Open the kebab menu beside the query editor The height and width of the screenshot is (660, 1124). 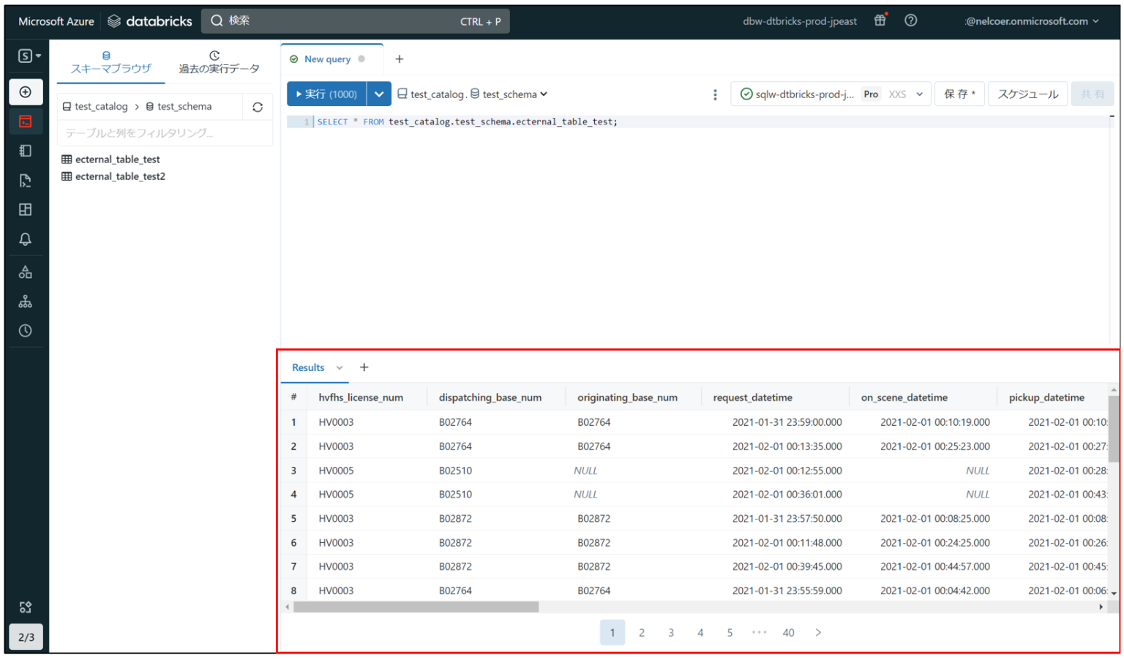tap(715, 94)
